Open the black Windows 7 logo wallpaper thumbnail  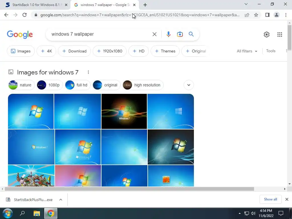tap(124, 111)
